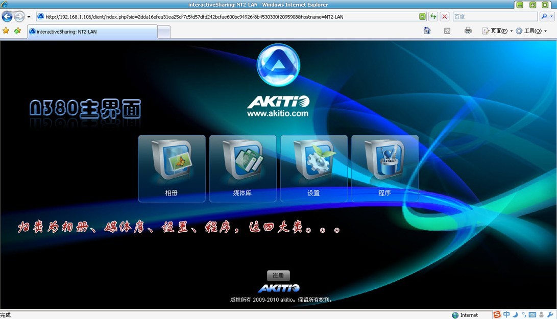Image resolution: width=557 pixels, height=319 pixels.
Task: Go forward with the browser Forward arrow
Action: pyautogui.click(x=19, y=16)
